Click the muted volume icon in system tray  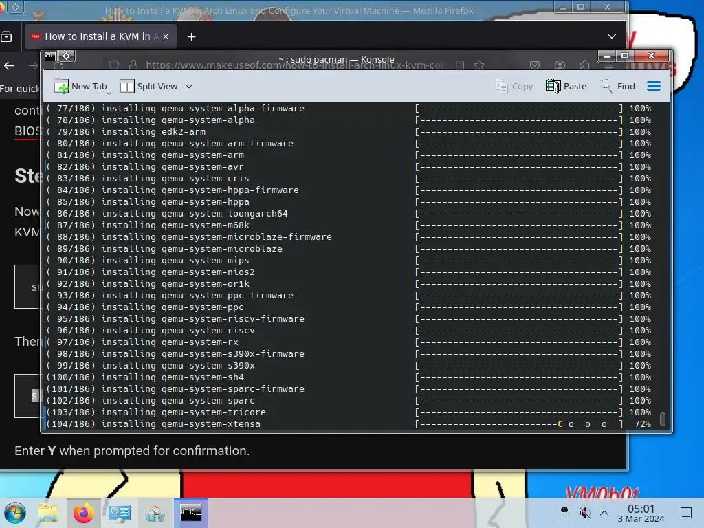(584, 513)
